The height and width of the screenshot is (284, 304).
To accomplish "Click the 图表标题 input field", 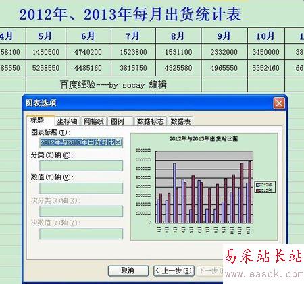I will pos(81,142).
